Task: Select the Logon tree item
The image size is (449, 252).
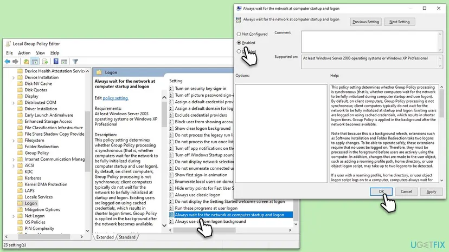Action: point(31,203)
